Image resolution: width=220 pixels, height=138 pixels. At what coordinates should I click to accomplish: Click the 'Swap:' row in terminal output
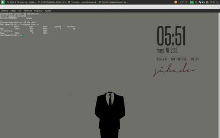[x=23, y=33]
